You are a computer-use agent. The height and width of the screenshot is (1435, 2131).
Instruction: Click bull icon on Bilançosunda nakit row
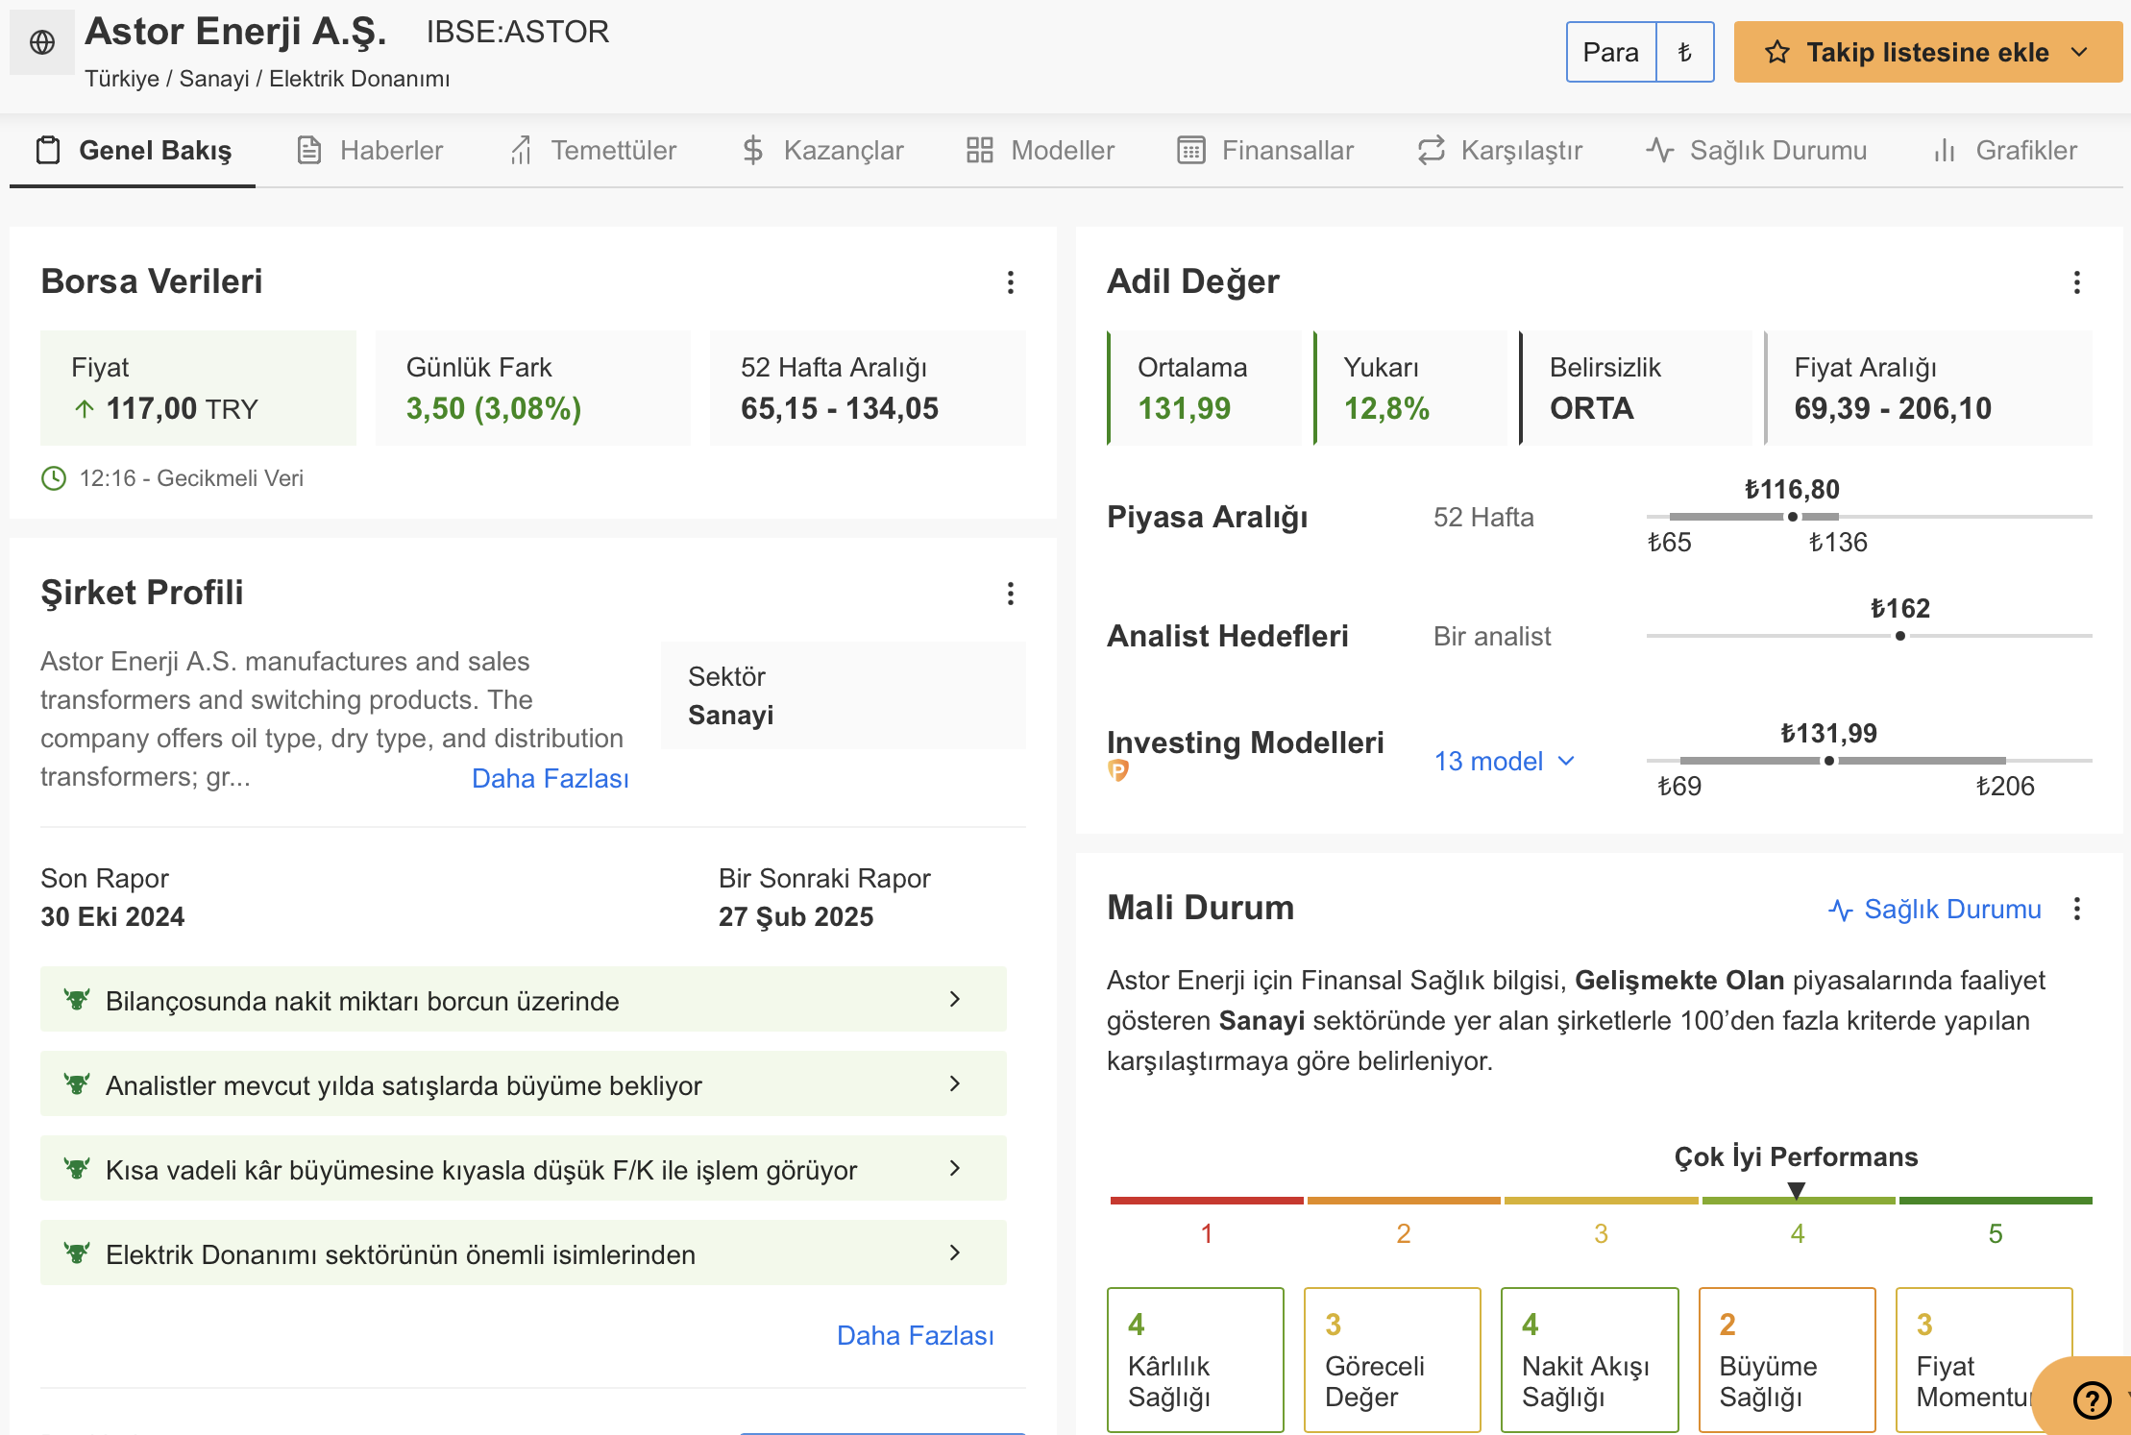[77, 999]
